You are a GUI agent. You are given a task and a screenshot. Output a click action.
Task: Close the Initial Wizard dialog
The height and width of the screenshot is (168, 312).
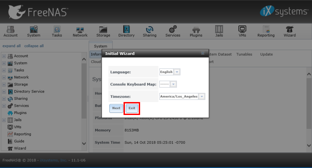coord(203,53)
